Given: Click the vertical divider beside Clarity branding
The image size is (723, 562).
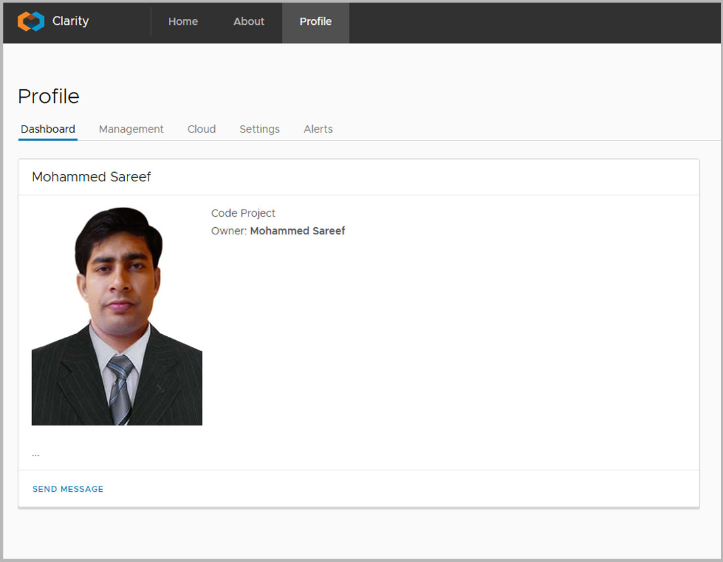Looking at the screenshot, I should pos(151,22).
